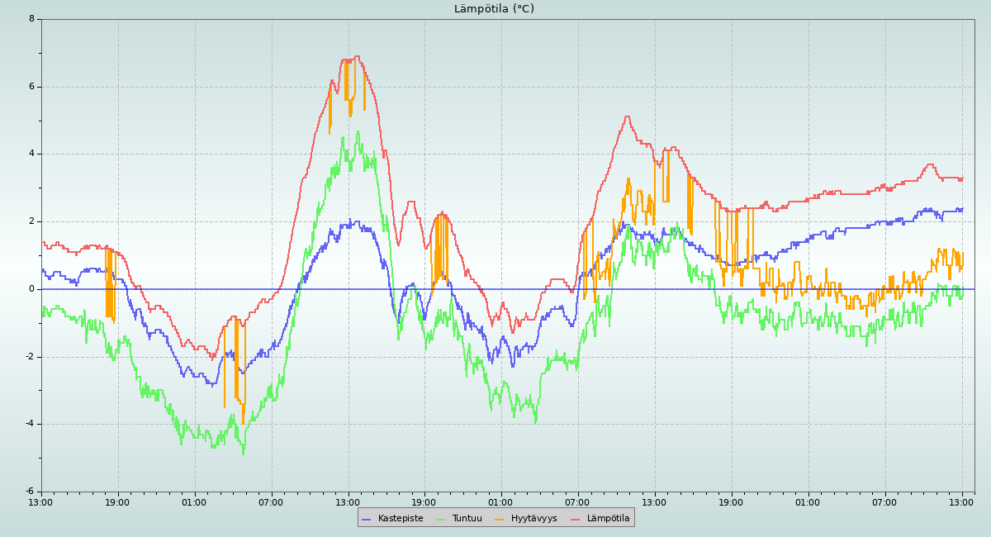Click the y-axis label 8
Image resolution: width=991 pixels, height=537 pixels.
pos(31,19)
